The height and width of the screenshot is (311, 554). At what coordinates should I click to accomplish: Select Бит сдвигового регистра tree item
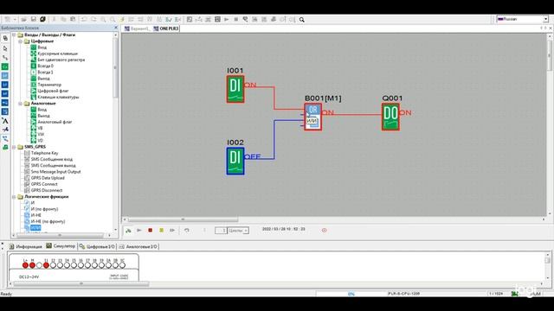click(x=61, y=60)
